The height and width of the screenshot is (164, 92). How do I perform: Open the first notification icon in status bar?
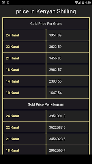point(3,2)
